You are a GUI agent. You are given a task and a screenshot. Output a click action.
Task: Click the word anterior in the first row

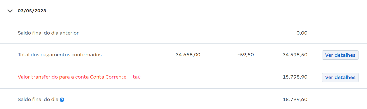click(x=69, y=33)
